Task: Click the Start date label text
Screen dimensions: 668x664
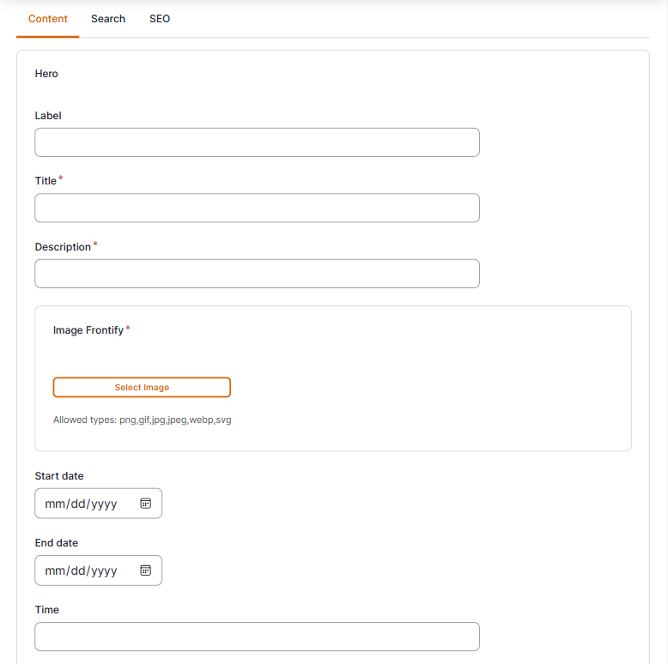Action: click(x=59, y=476)
